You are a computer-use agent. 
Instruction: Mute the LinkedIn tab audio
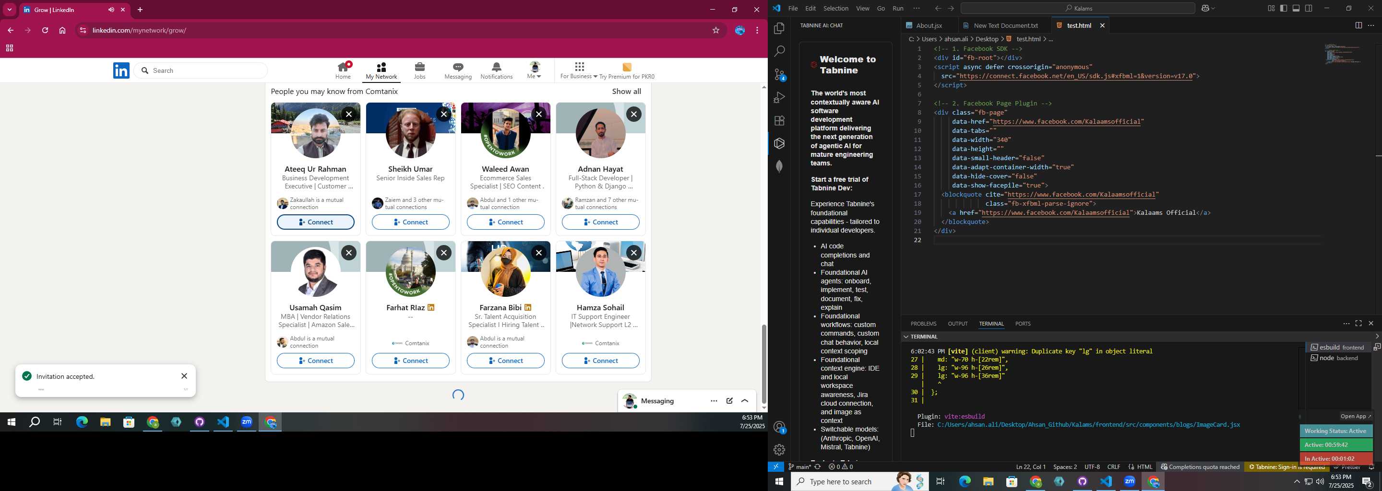pyautogui.click(x=111, y=10)
